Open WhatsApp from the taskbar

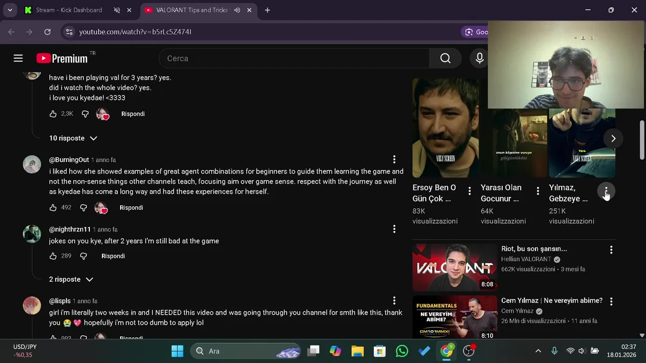[x=402, y=351]
